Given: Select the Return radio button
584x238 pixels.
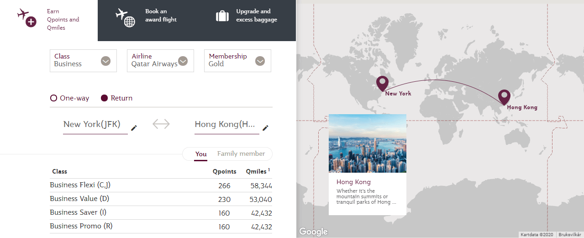Looking at the screenshot, I should (104, 98).
